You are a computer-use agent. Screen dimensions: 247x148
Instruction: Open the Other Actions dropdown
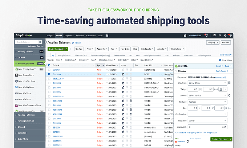pos(177,49)
